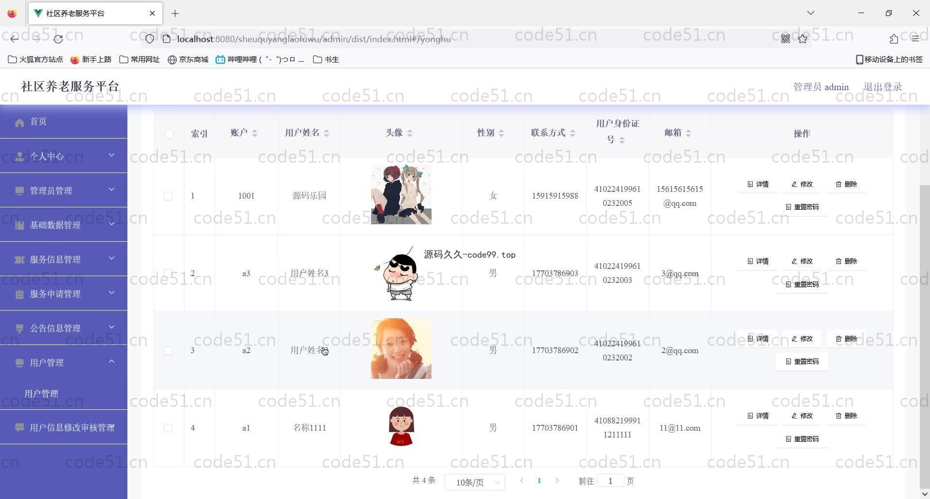The width and height of the screenshot is (930, 499).
Task: Click 修改 for account a3
Action: 802,261
